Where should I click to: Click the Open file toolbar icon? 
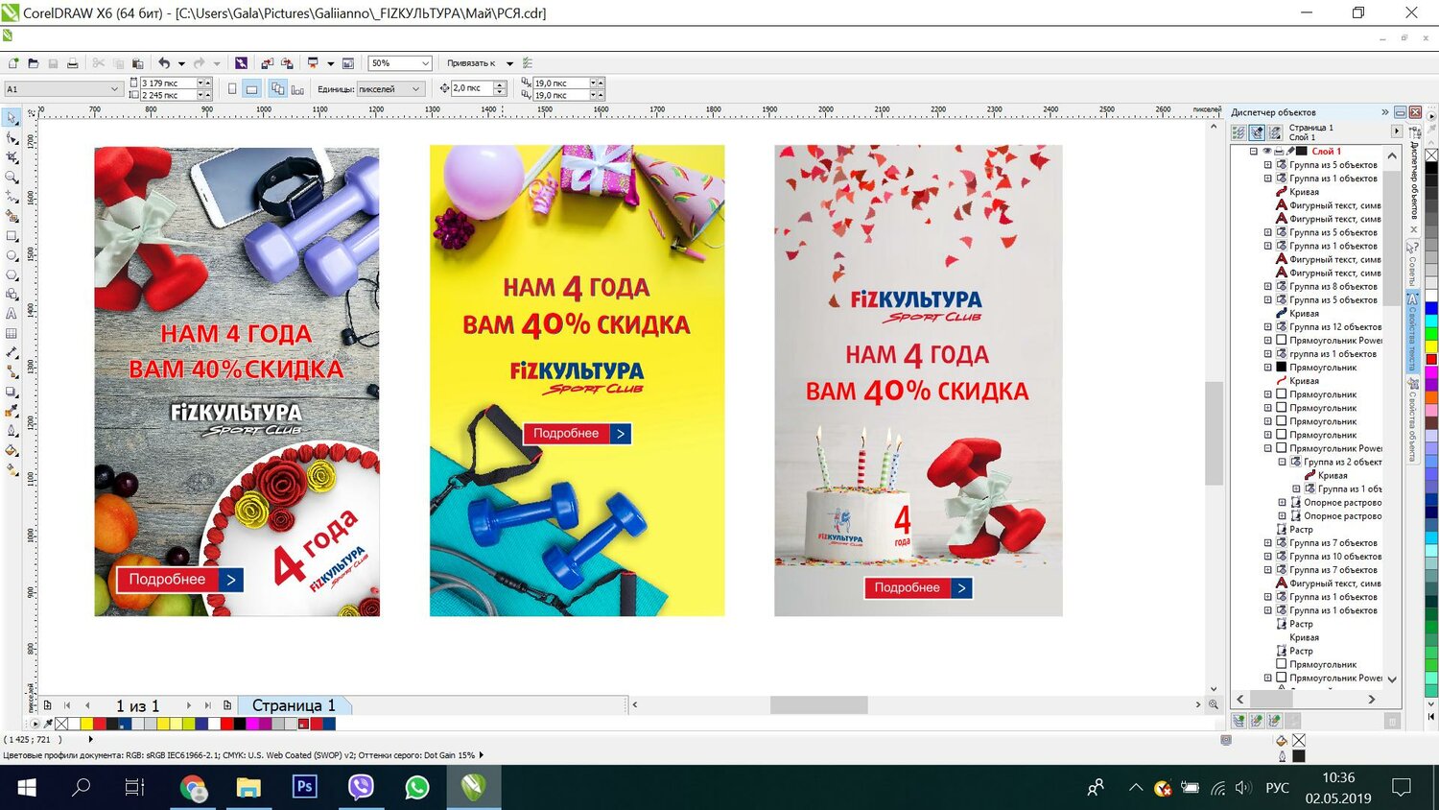pyautogui.click(x=33, y=63)
